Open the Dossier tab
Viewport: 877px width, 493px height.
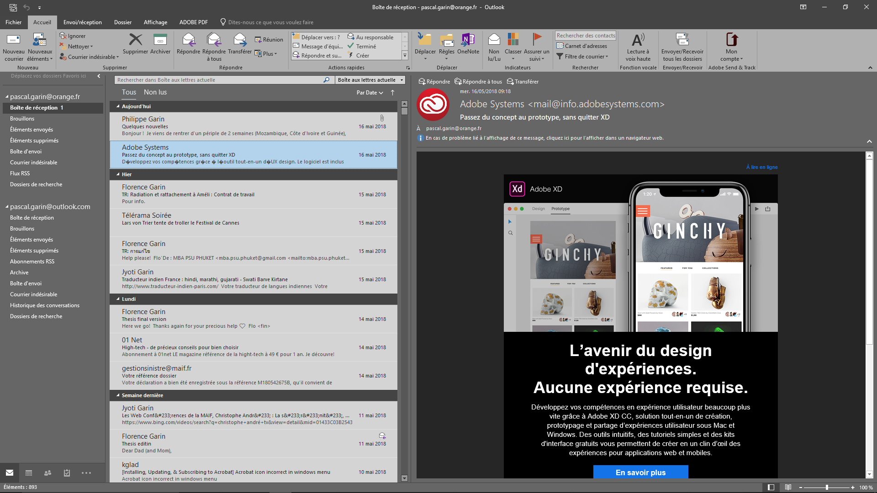(123, 22)
